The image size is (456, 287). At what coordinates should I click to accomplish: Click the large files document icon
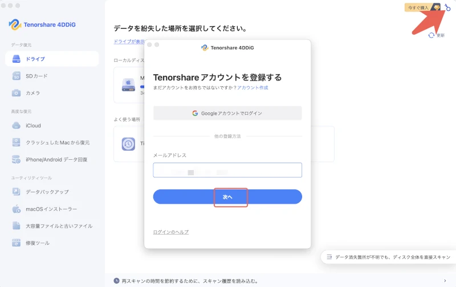click(x=17, y=226)
